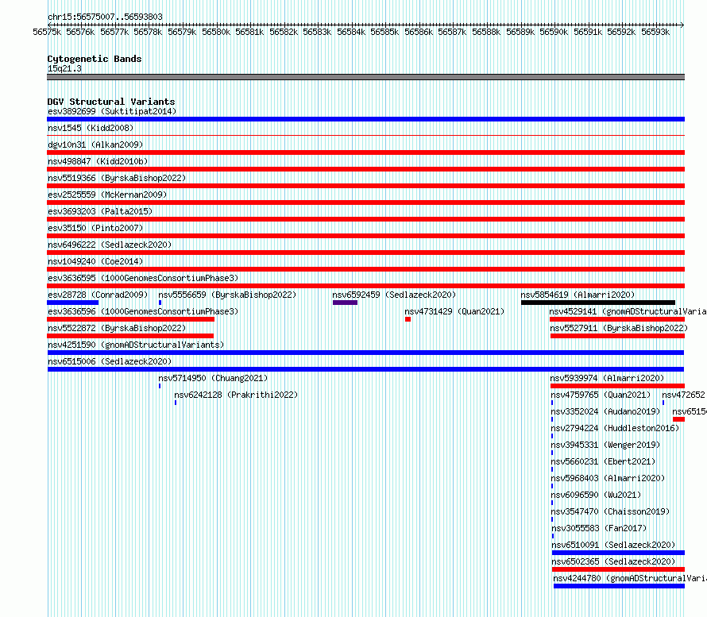Click esv3636595 (1000GenomesConsortiumPhase3) label
This screenshot has width=707, height=617.
[x=143, y=278]
